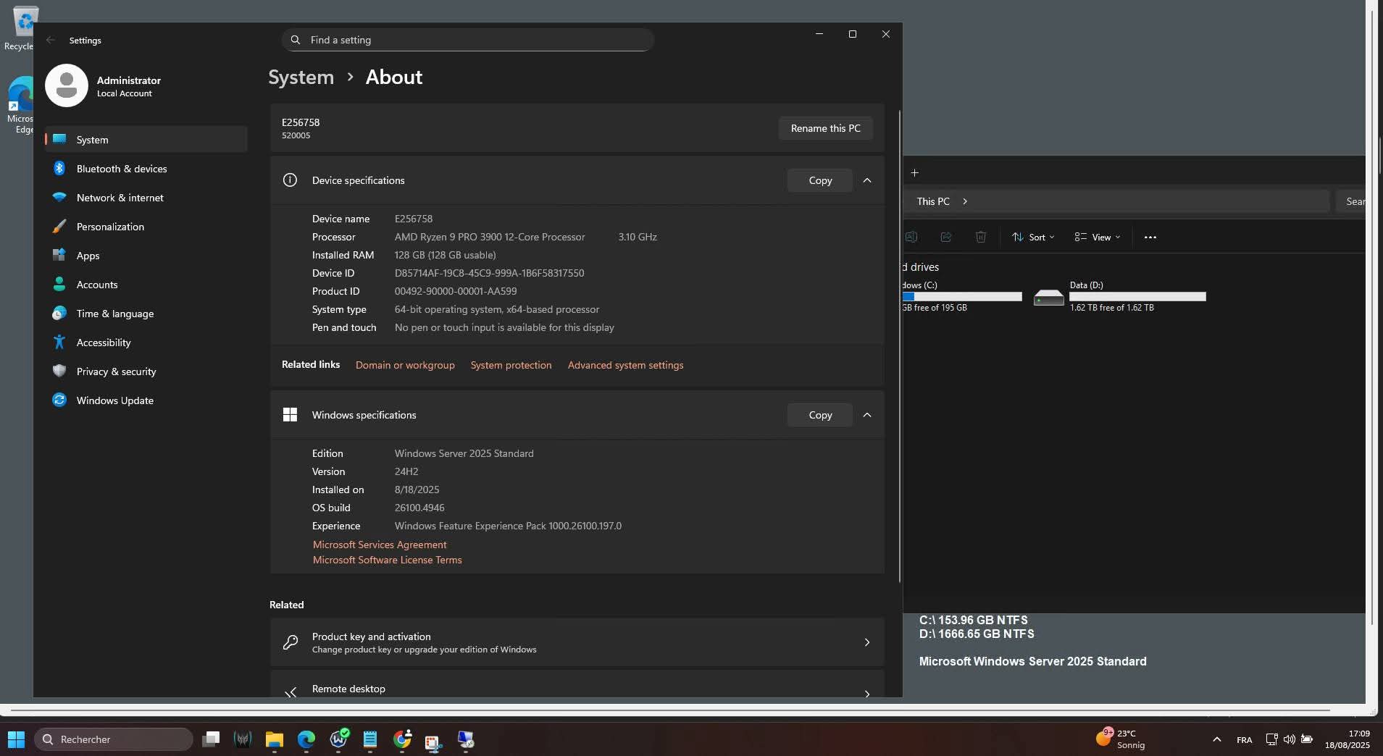Image resolution: width=1383 pixels, height=756 pixels.
Task: Open the Windows Start menu
Action: pyautogui.click(x=16, y=739)
